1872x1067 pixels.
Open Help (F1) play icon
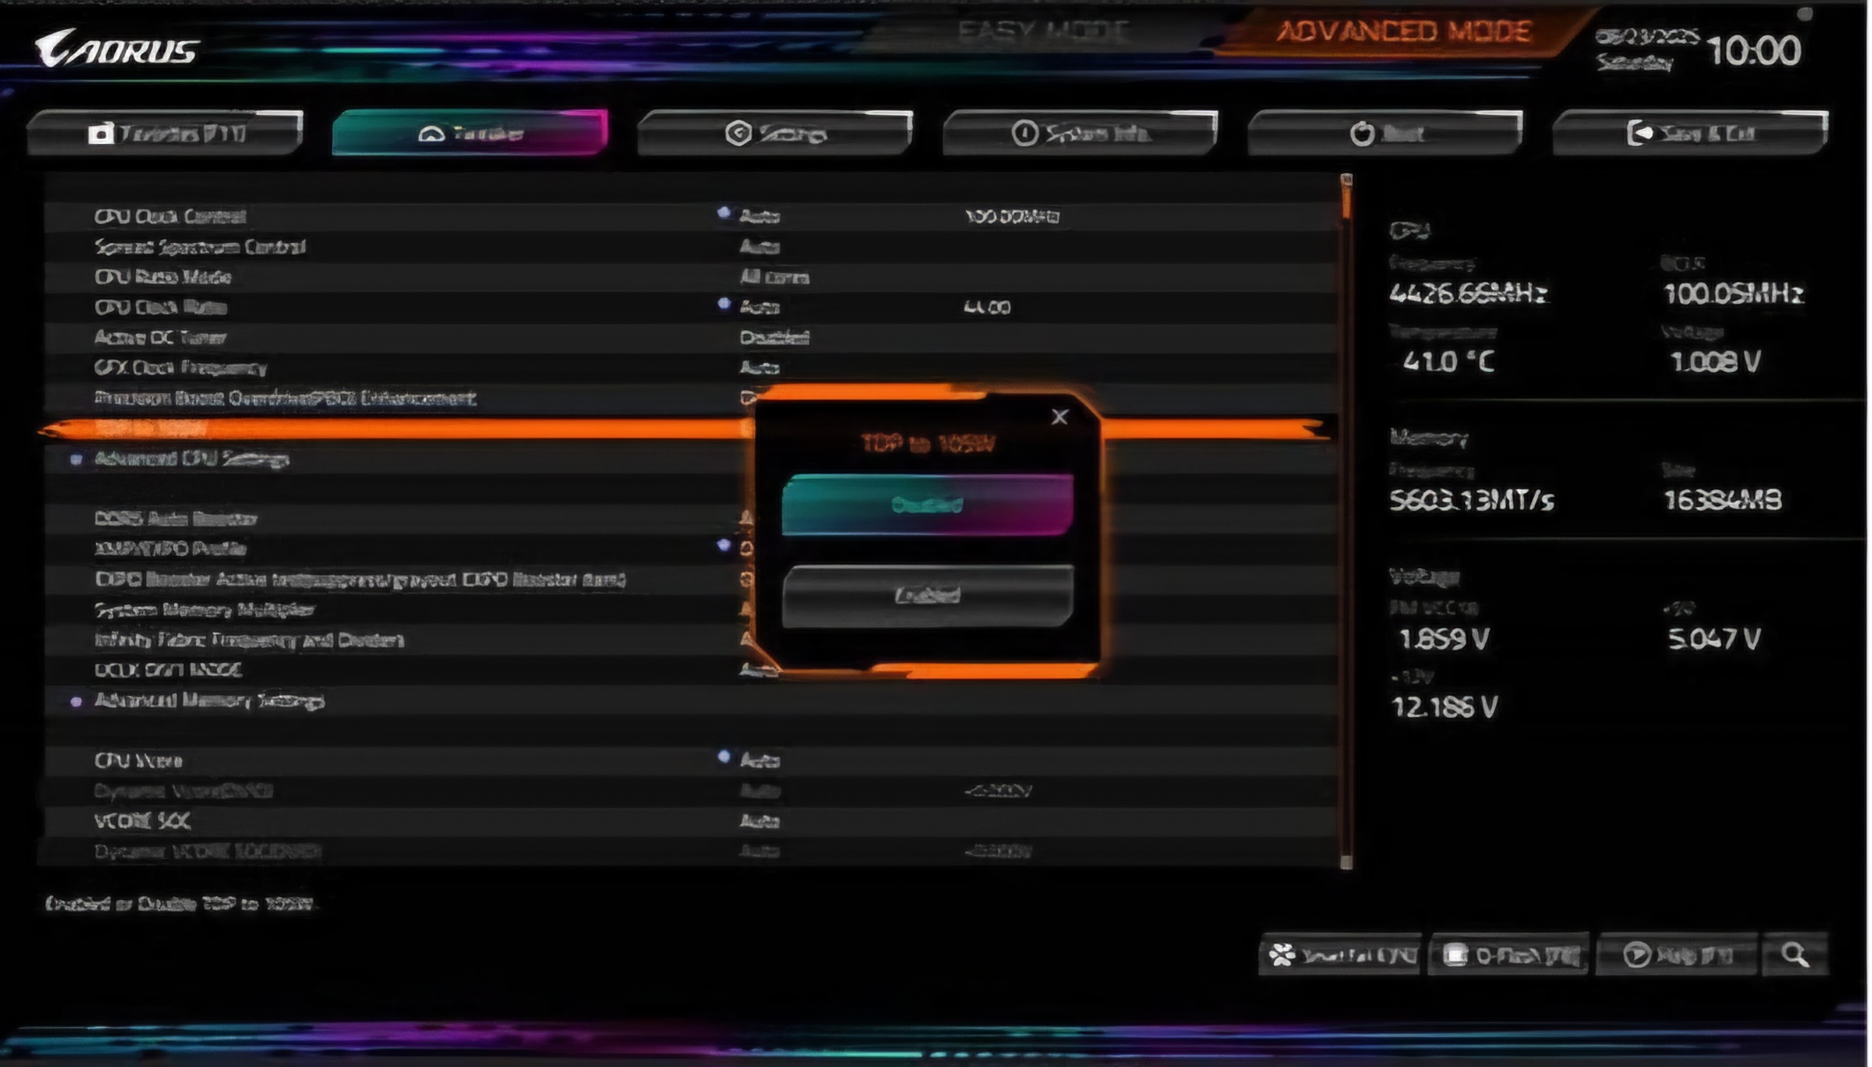(x=1636, y=955)
